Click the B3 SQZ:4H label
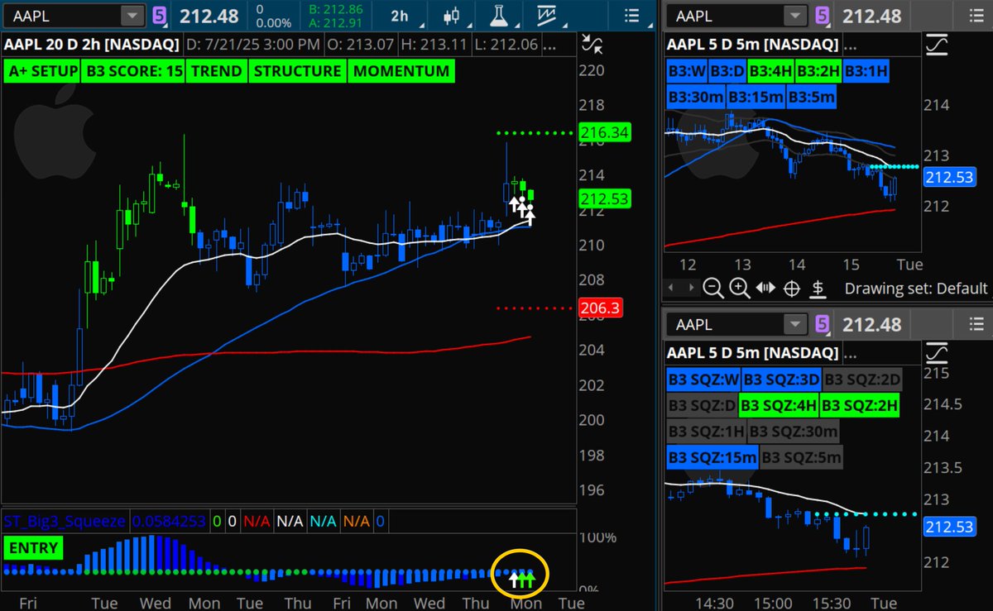This screenshot has width=993, height=611. tap(778, 406)
